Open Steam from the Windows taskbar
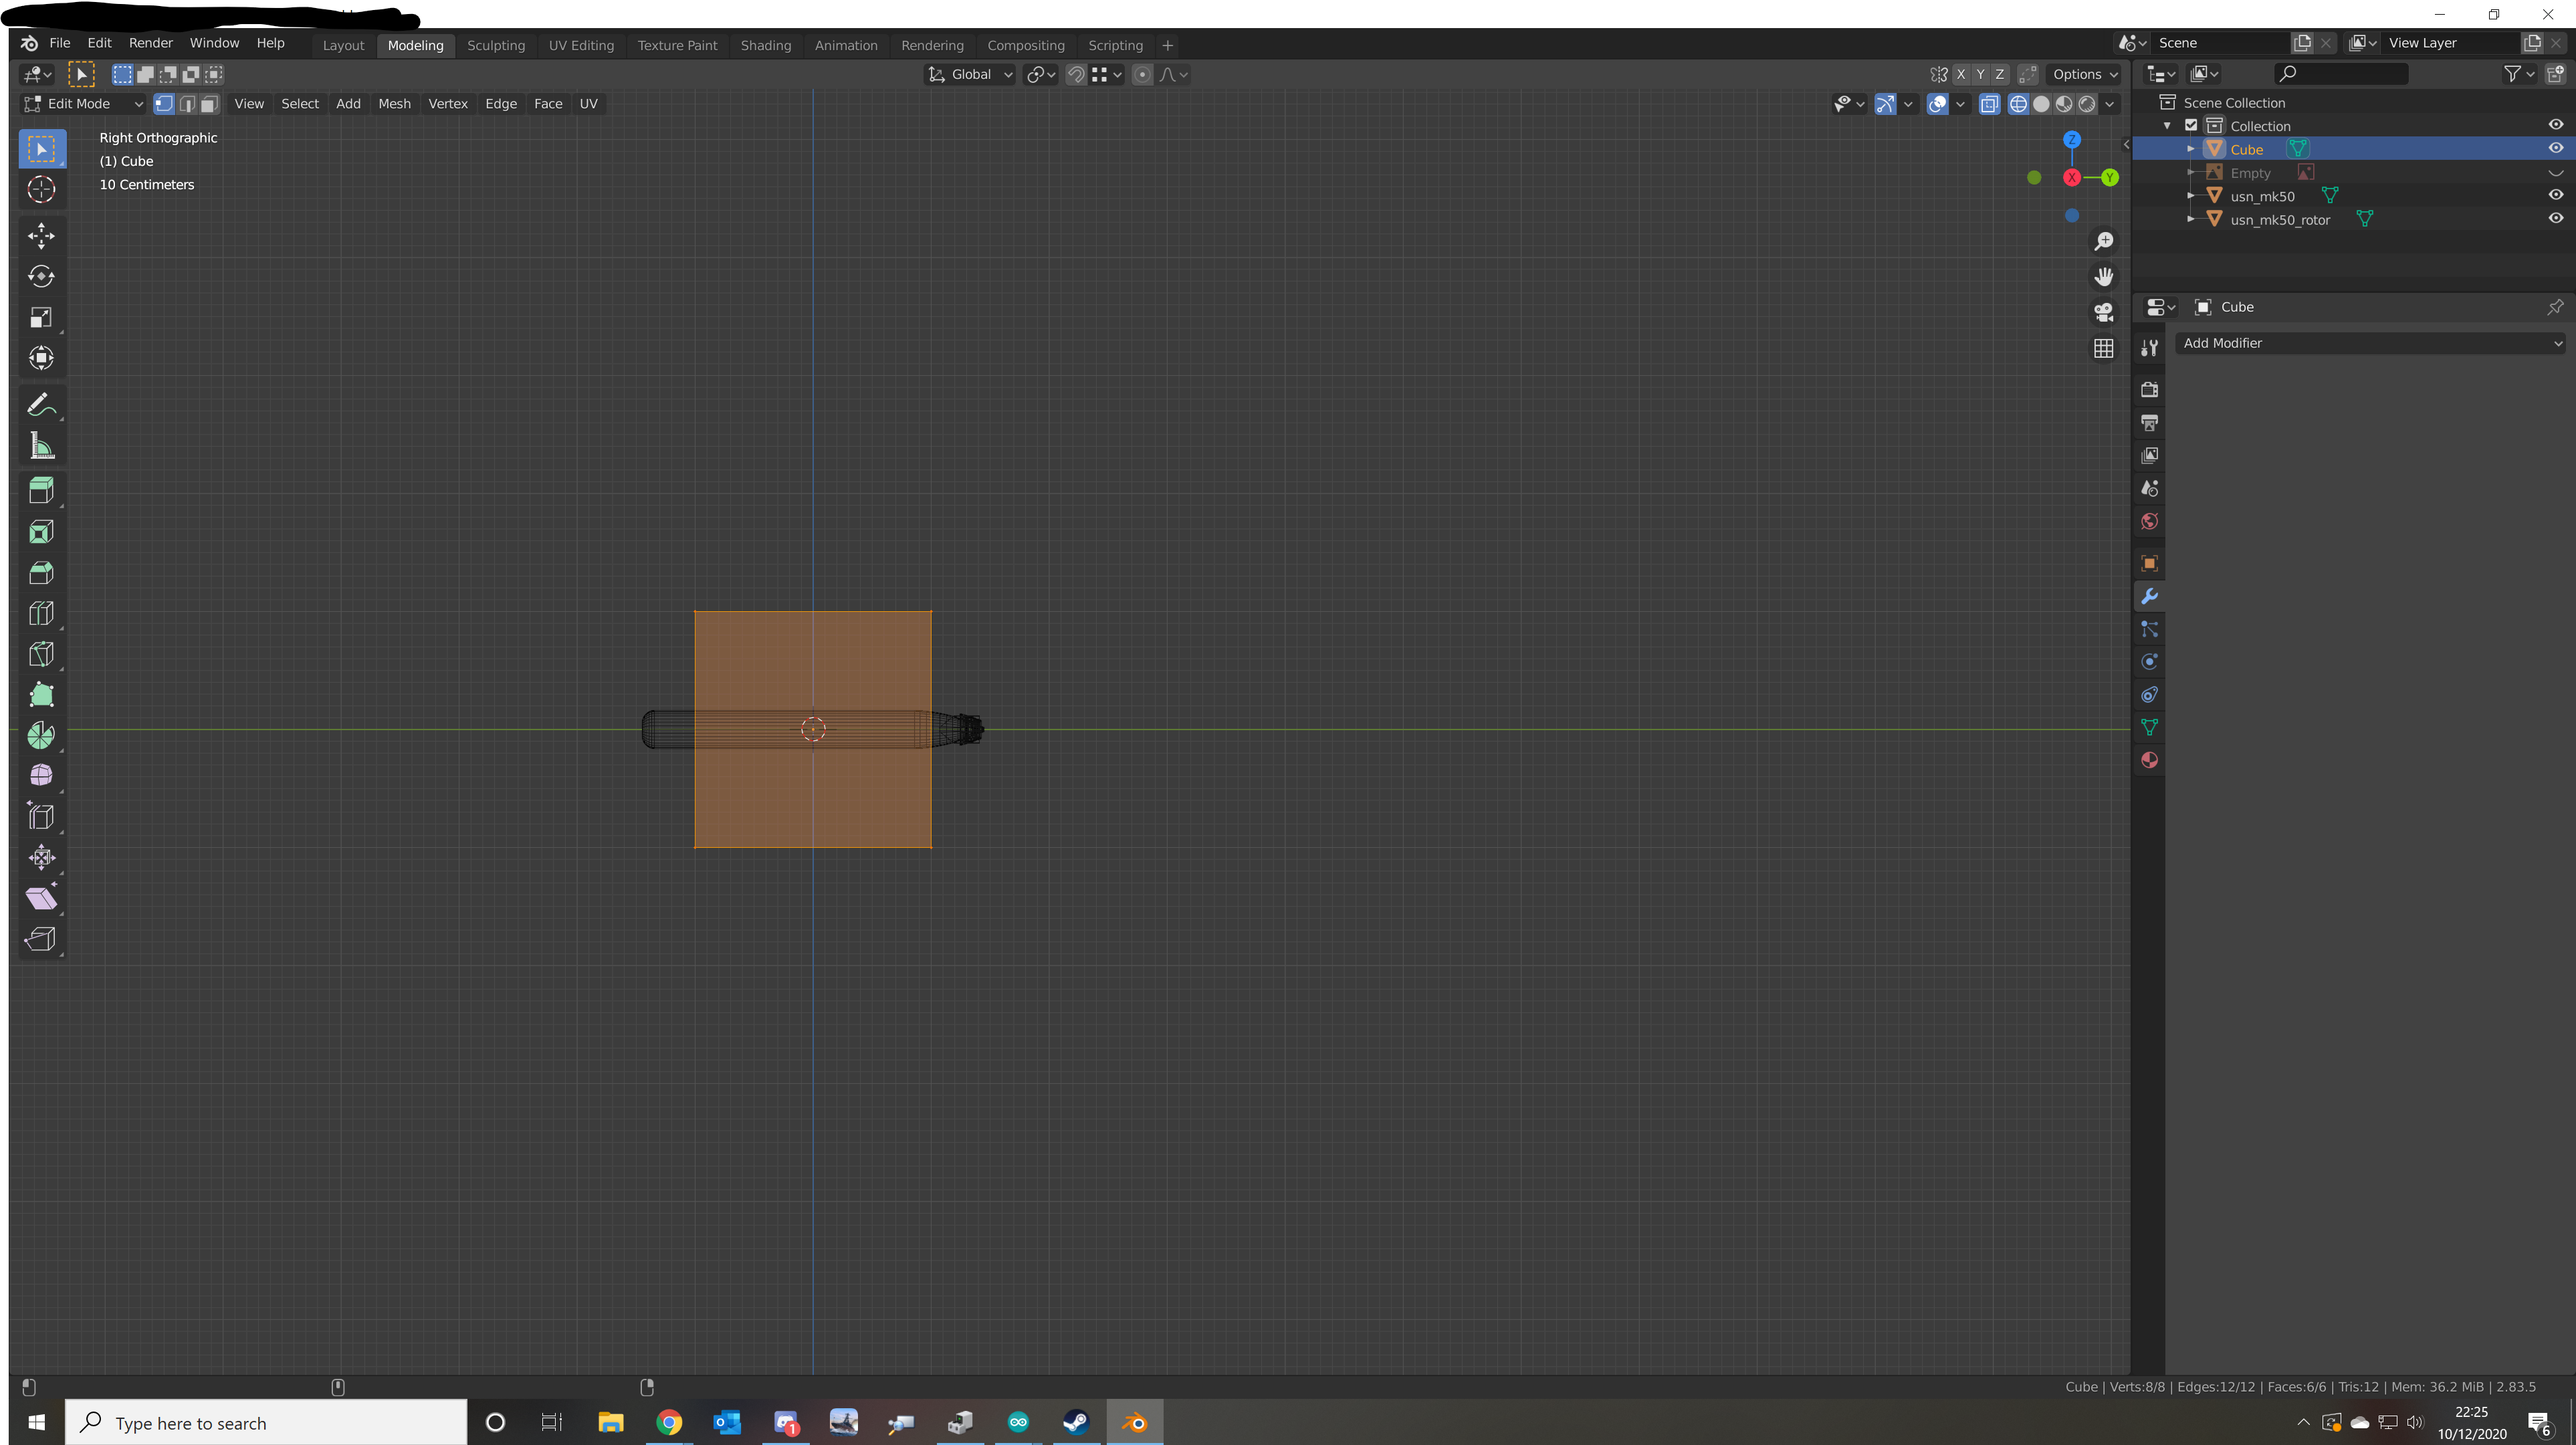The image size is (2576, 1445). (1076, 1422)
